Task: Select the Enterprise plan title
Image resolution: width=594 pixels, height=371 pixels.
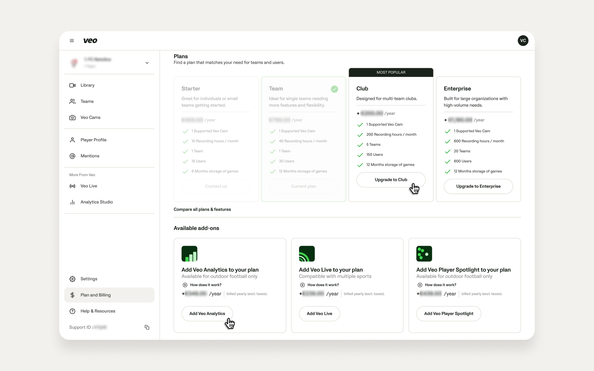Action: point(457,89)
